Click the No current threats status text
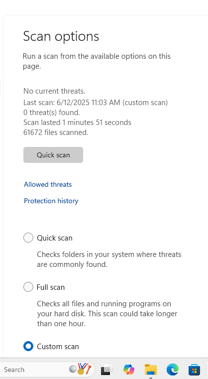This screenshot has width=208, height=379. [x=54, y=91]
